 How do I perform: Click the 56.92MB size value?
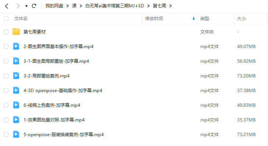(x=246, y=61)
